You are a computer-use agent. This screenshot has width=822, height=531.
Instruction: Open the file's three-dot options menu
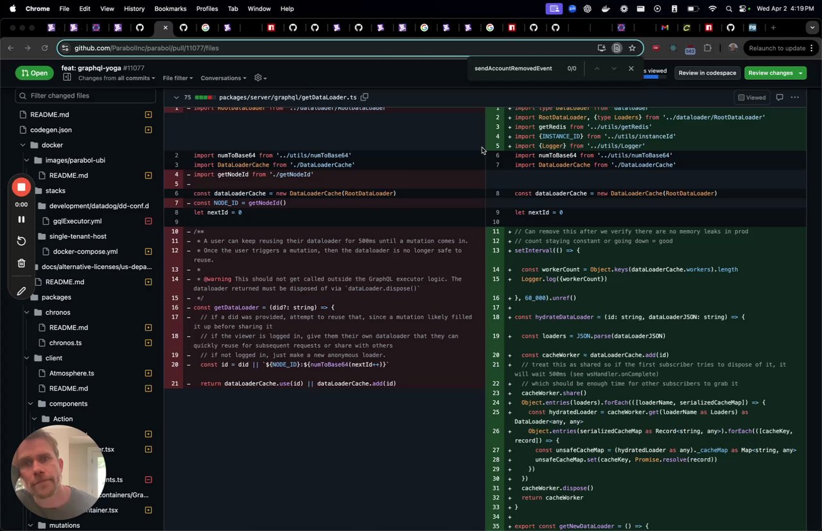tap(795, 98)
